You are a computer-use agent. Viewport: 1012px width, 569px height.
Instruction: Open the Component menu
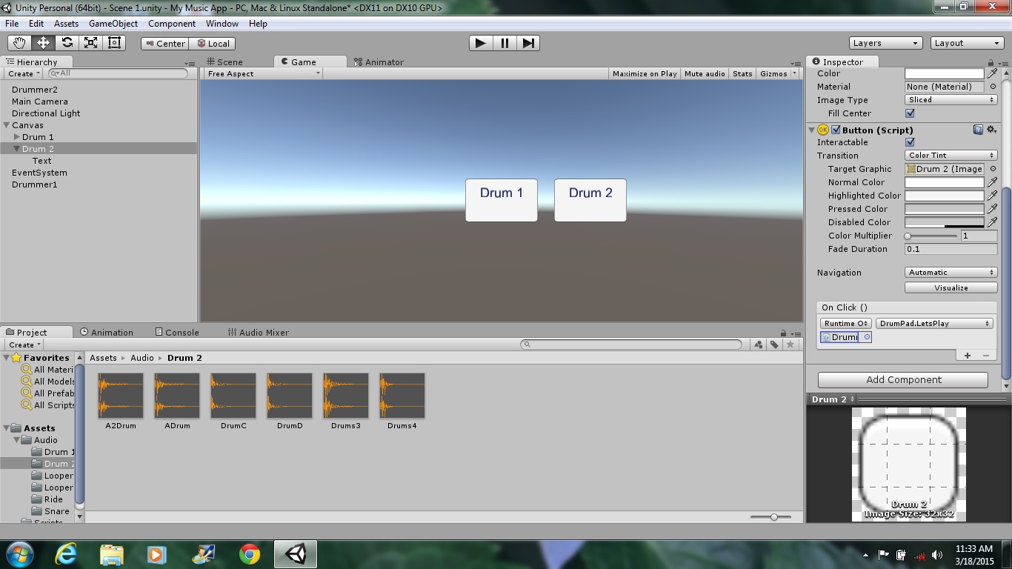pos(172,24)
